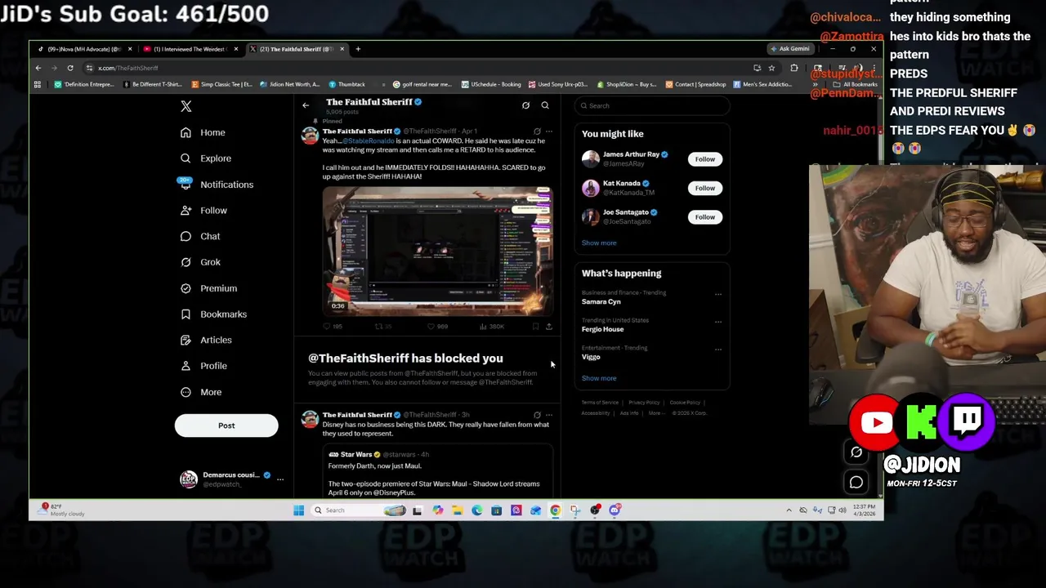Screen dimensions: 1046x588
Task: Follow James Arthur Ray
Action: click(704, 159)
